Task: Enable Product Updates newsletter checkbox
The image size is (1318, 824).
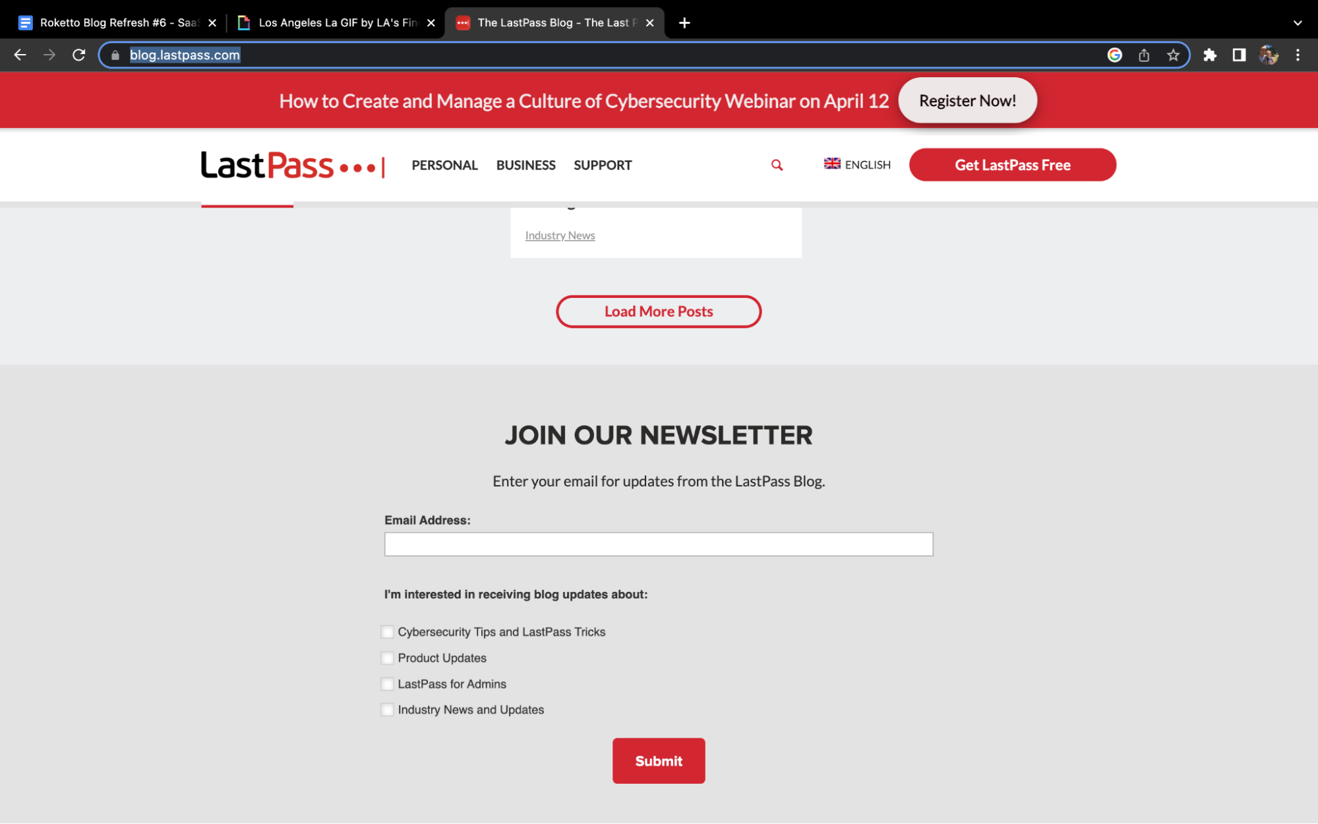Action: [x=386, y=658]
